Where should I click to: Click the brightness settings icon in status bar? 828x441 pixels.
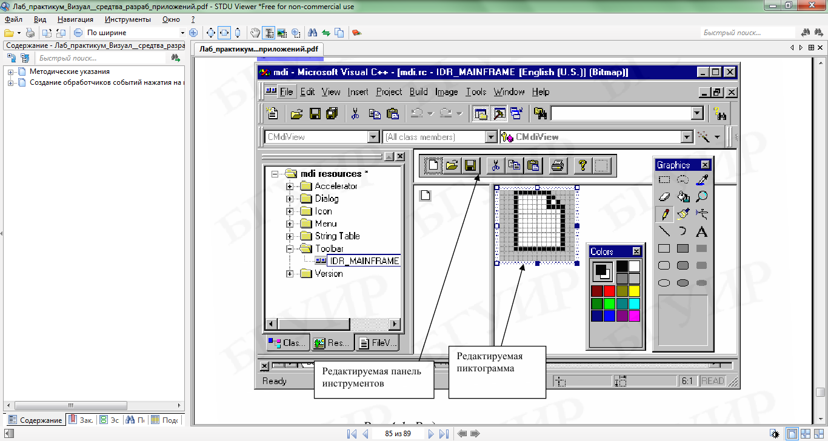(775, 434)
